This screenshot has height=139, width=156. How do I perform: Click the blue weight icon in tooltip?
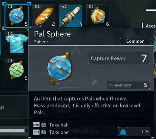[123, 132]
